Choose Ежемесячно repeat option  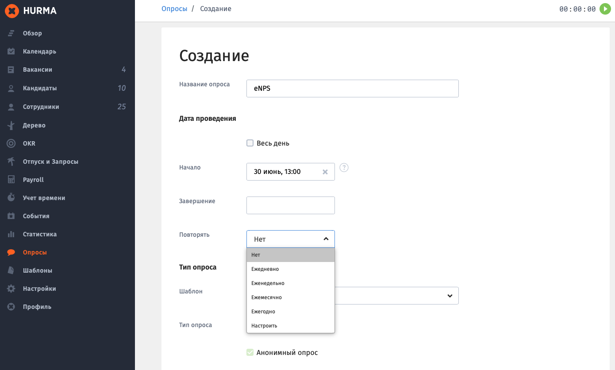pyautogui.click(x=291, y=297)
